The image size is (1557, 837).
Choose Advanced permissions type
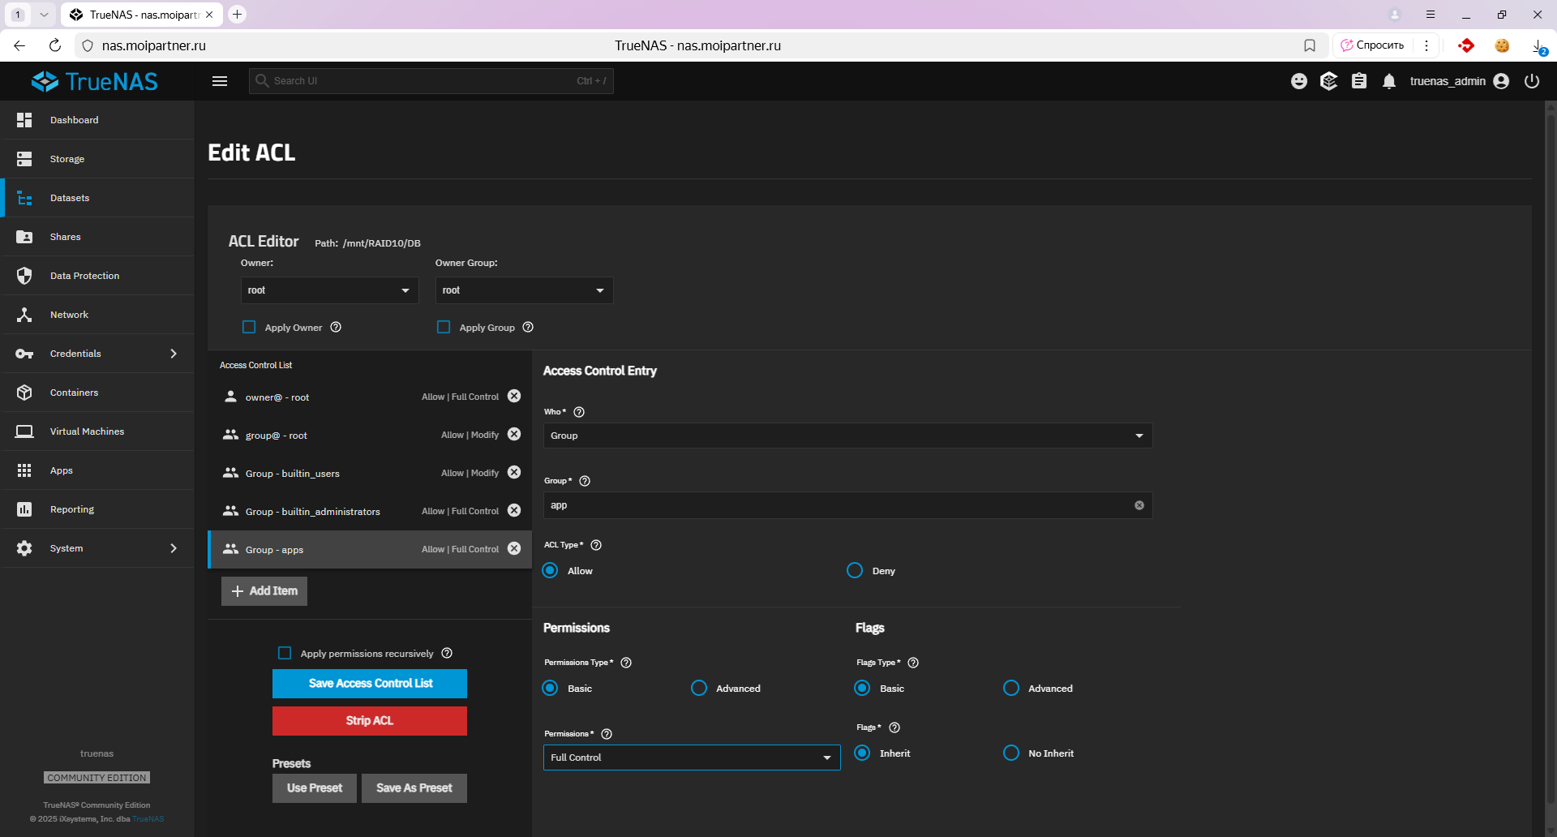[x=699, y=689]
